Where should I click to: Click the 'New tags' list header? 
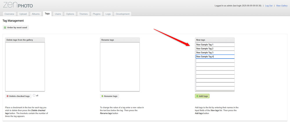click(215, 40)
